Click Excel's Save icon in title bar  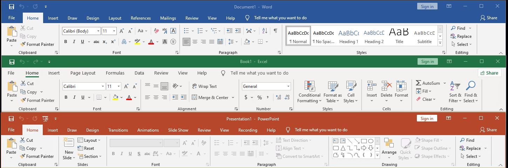click(12, 62)
